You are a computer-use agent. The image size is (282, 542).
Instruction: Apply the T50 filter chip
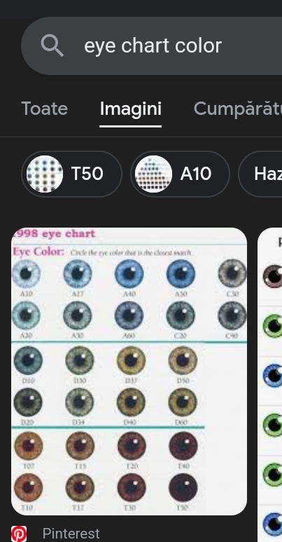(71, 174)
